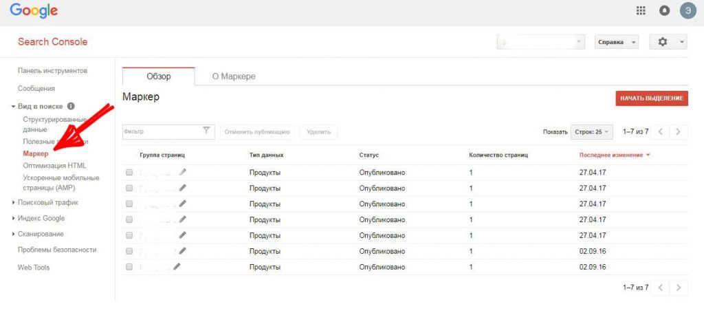This screenshot has width=704, height=324.
Task: Go to next page using bottom arrow
Action: (679, 288)
